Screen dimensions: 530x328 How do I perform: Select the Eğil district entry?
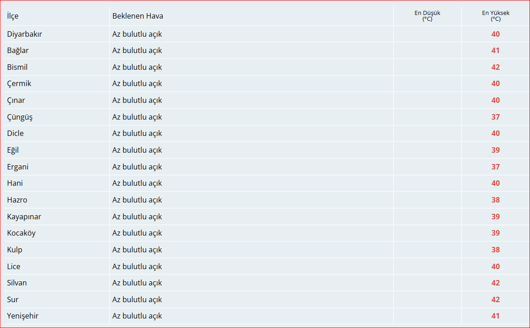click(x=13, y=150)
